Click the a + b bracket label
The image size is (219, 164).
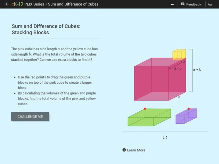click(x=197, y=69)
